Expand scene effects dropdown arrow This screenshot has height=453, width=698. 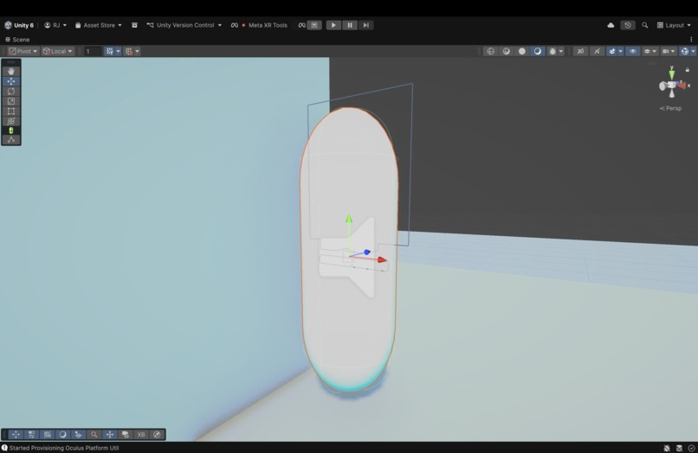tap(621, 51)
